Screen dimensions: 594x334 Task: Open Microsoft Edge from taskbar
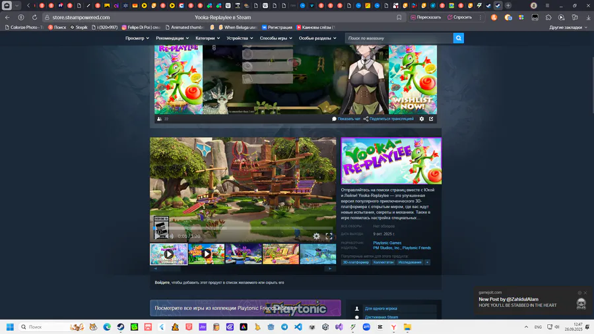tap(107, 327)
